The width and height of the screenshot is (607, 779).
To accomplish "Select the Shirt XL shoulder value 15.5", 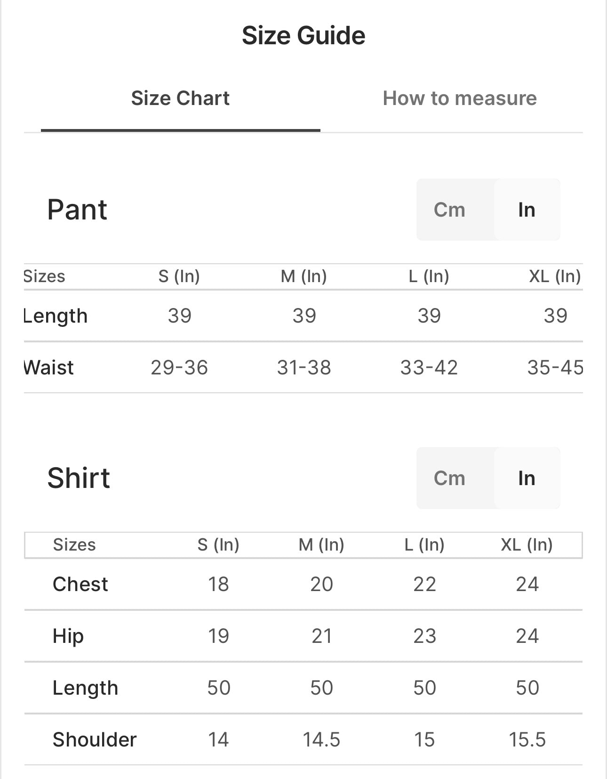I will [x=527, y=739].
